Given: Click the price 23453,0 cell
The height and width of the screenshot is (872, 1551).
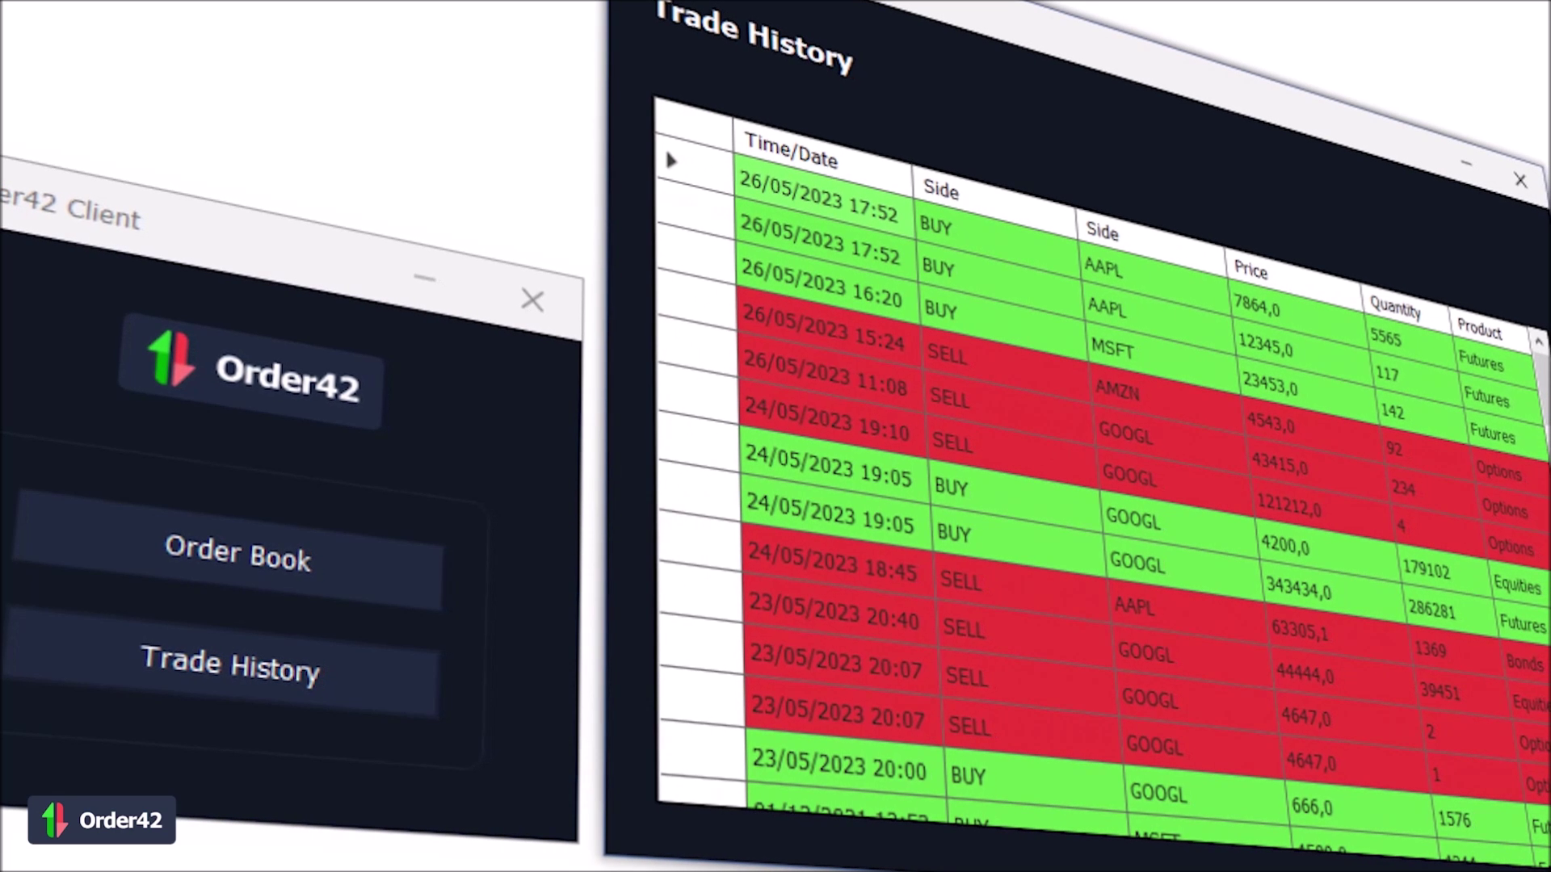Looking at the screenshot, I should click(1309, 391).
